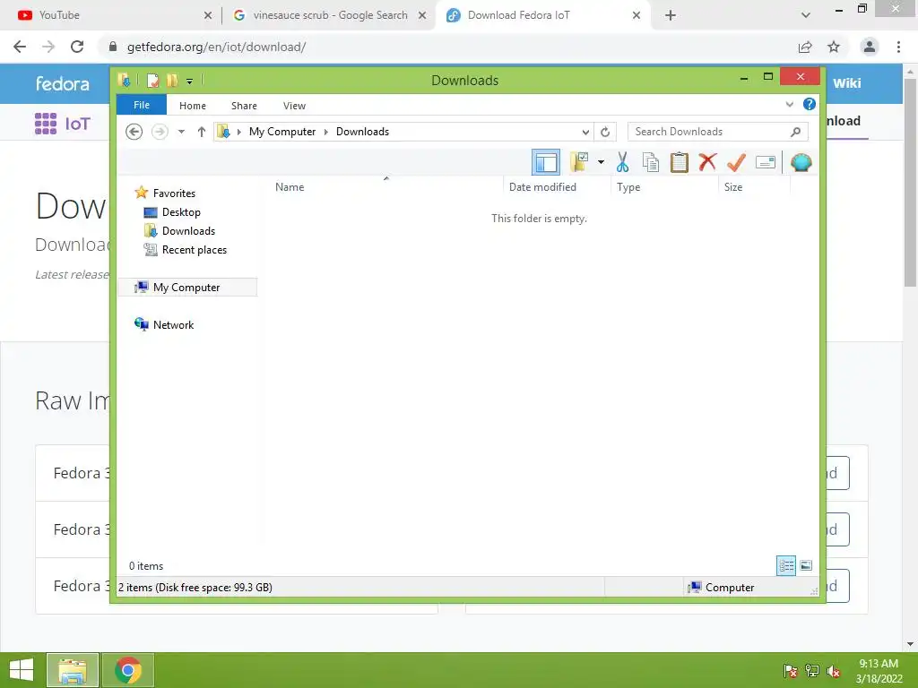The width and height of the screenshot is (918, 688).
Task: Open the address bar history dropdown
Action: 585,132
